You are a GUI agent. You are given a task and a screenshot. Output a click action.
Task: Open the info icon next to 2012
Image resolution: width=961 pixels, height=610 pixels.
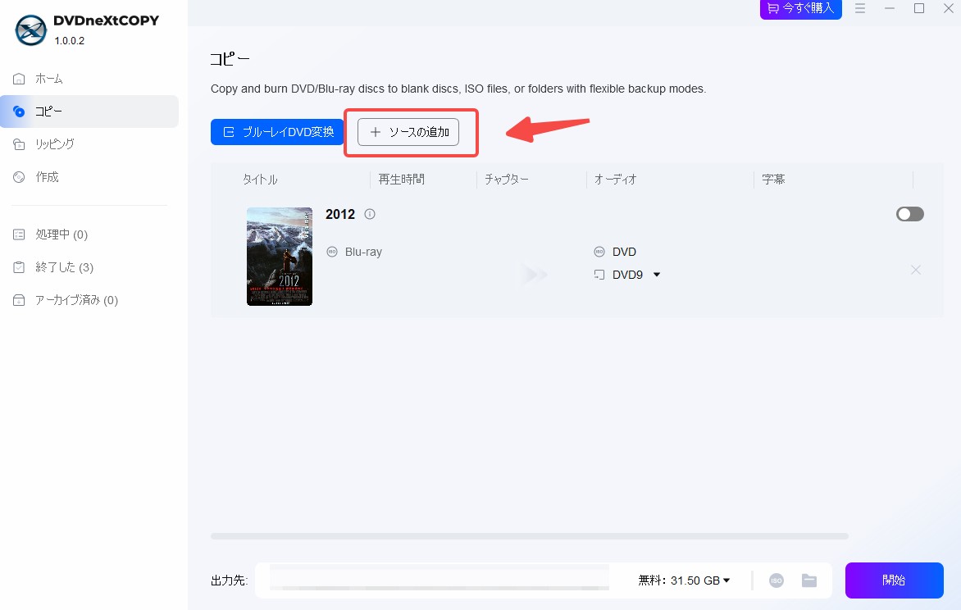tap(370, 214)
